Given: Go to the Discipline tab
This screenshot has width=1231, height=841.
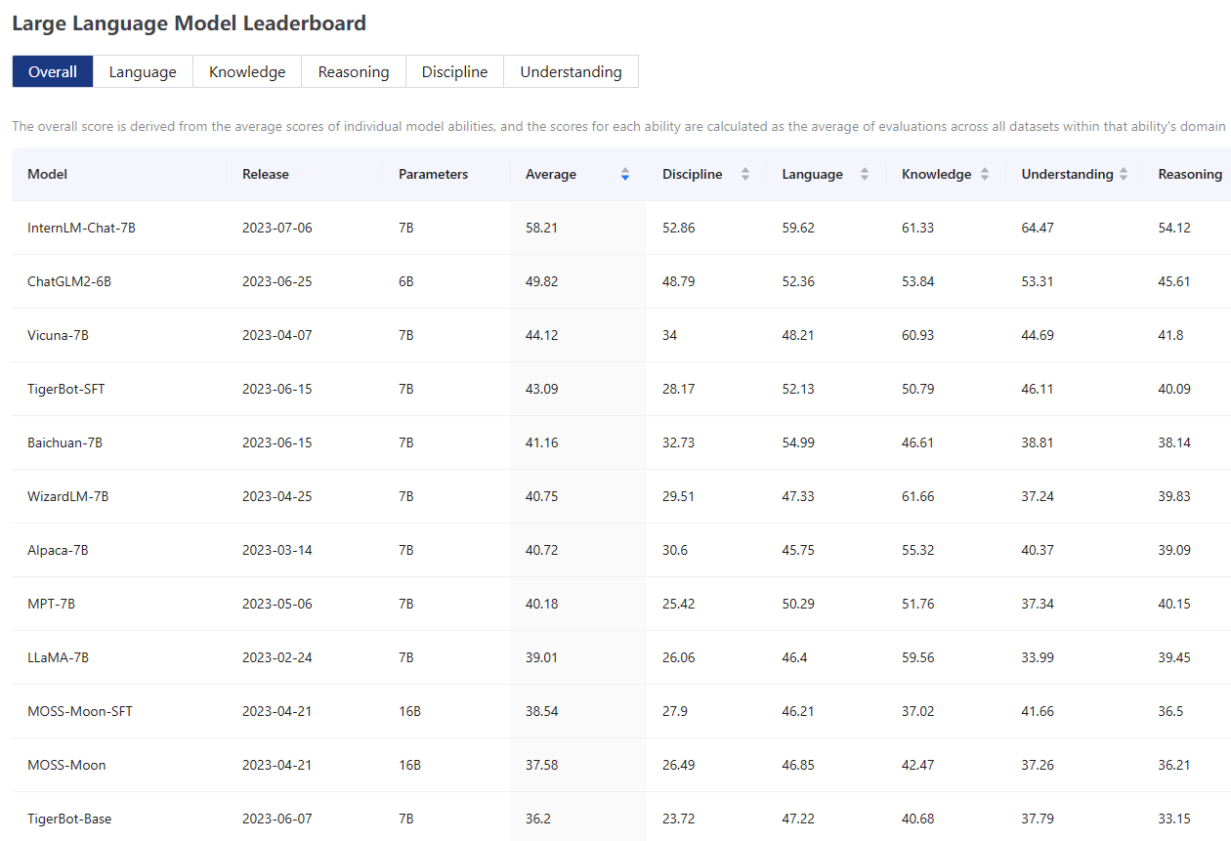Looking at the screenshot, I should 454,72.
